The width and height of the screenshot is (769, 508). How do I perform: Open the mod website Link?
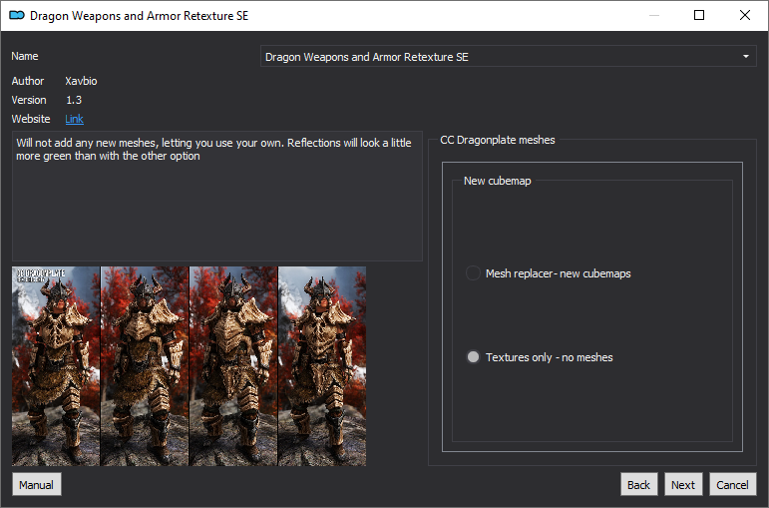click(74, 119)
